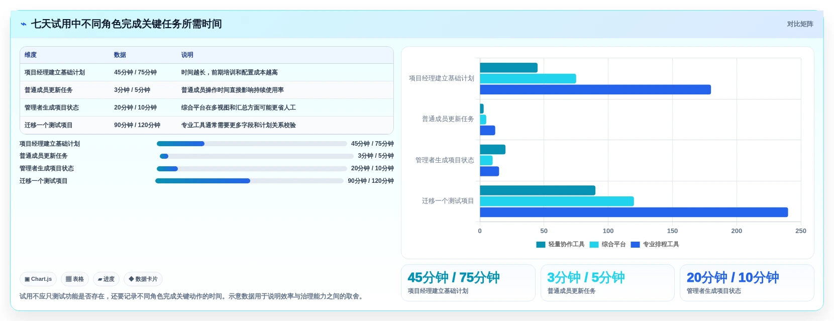Click the 45分钟 / 75分钟 data card
This screenshot has height=321, width=834.
(468, 283)
